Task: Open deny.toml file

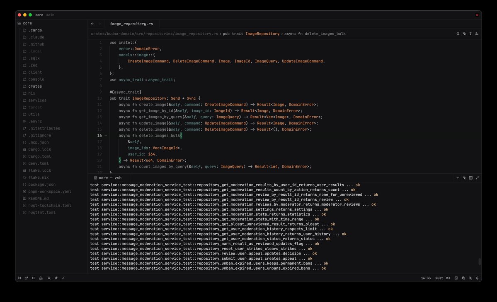Action: (39, 163)
